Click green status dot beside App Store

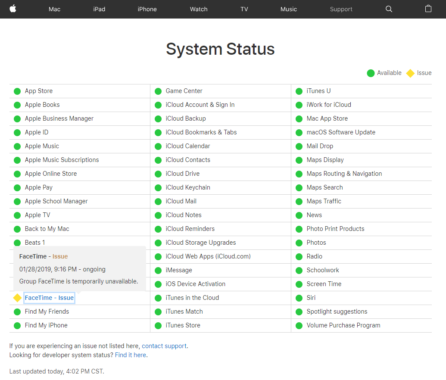tap(17, 91)
